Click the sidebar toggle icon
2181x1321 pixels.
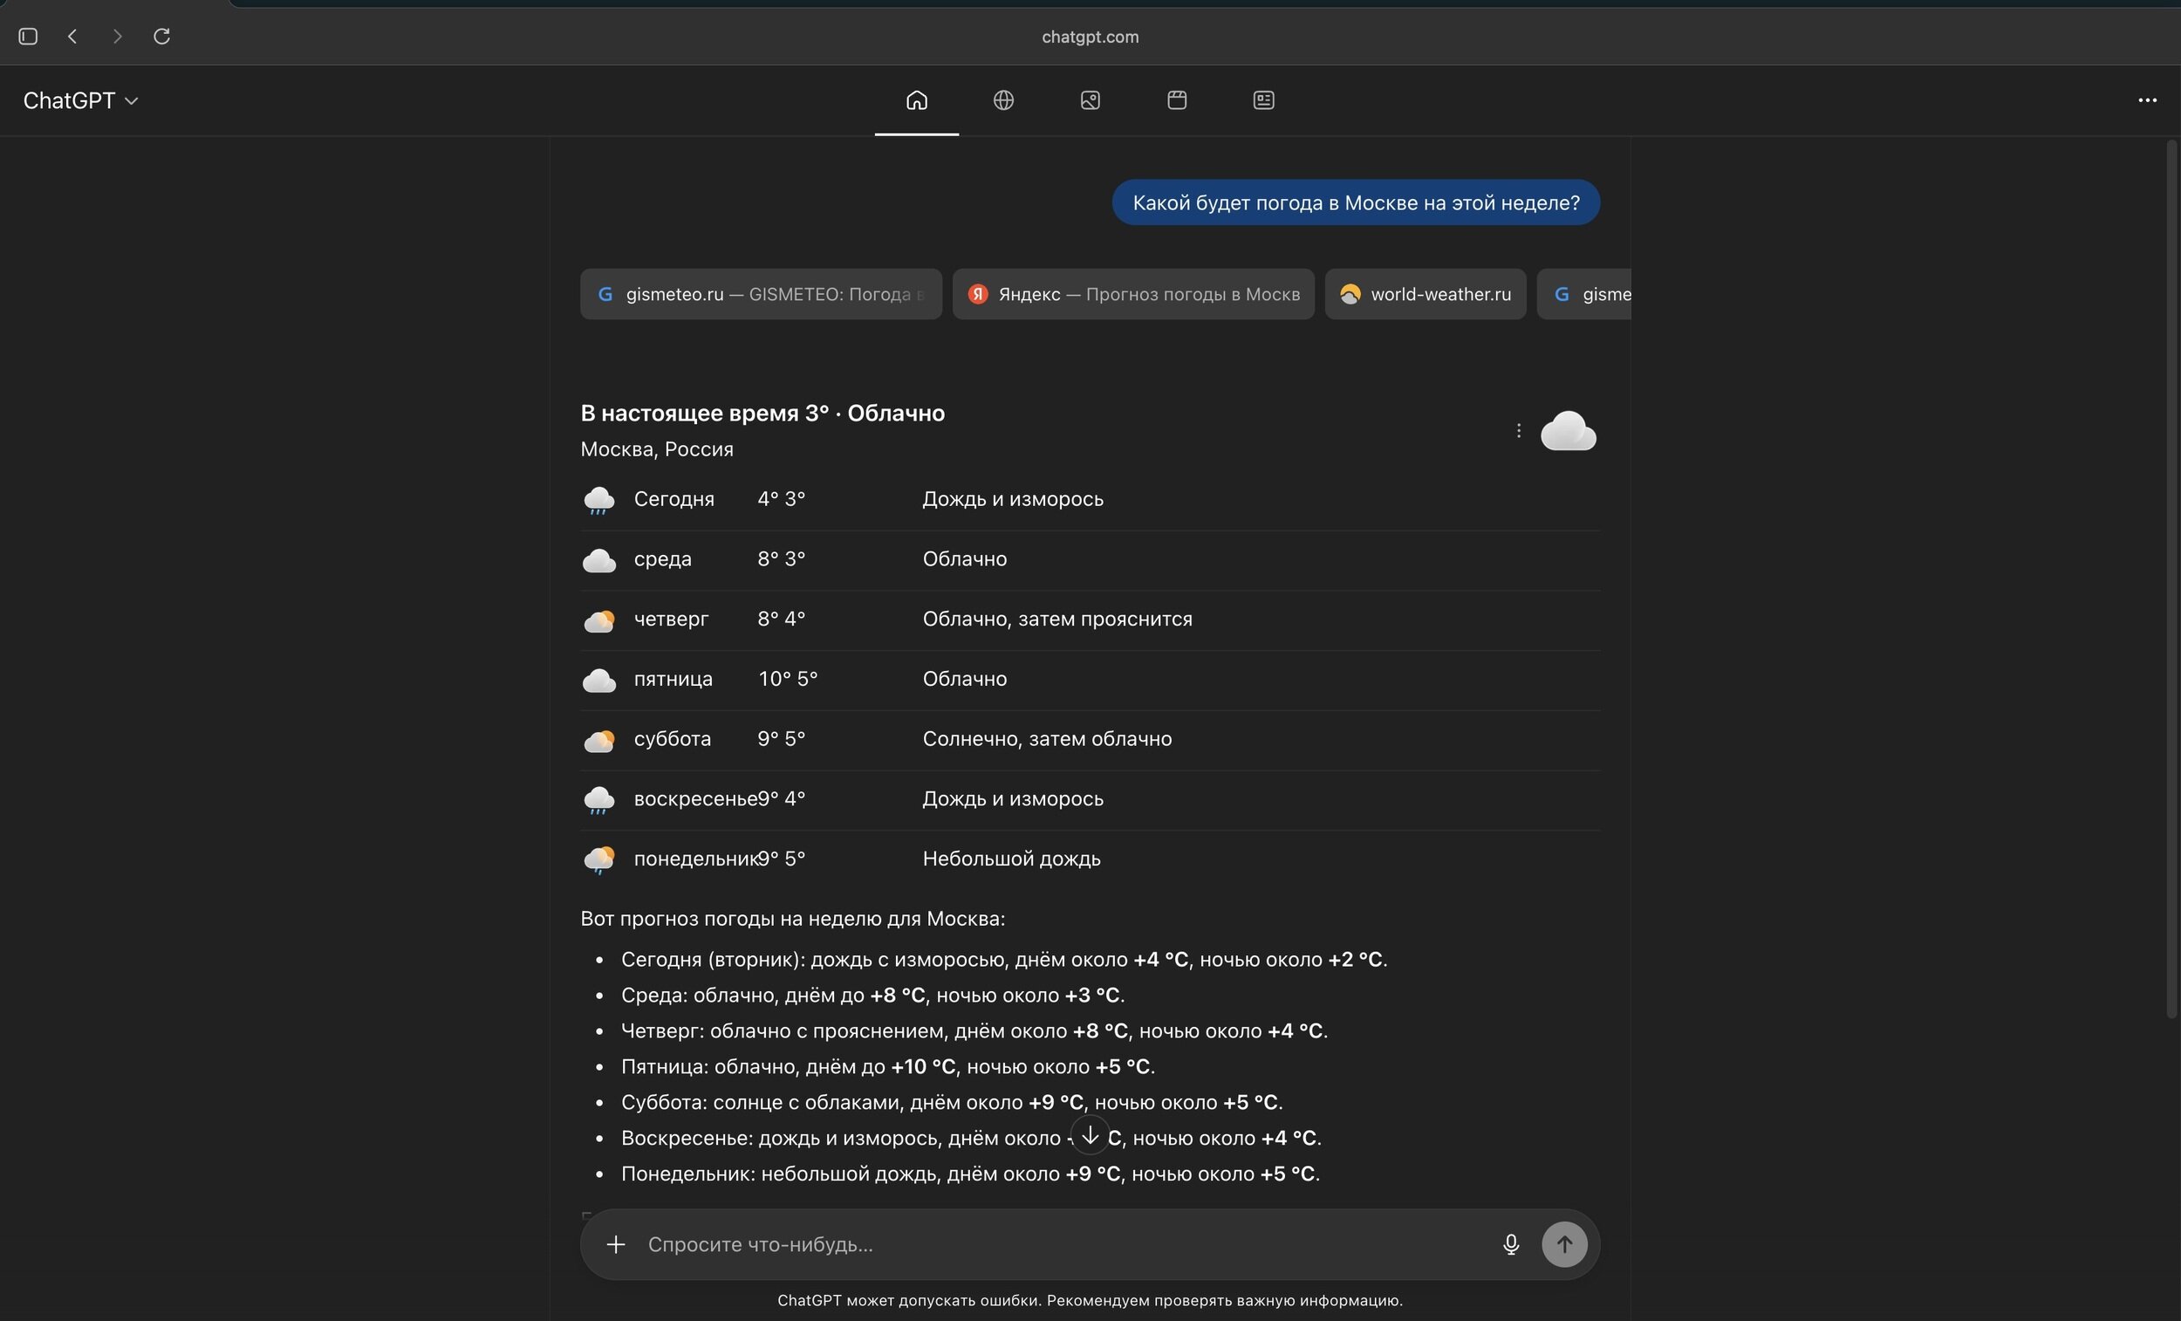coord(27,37)
